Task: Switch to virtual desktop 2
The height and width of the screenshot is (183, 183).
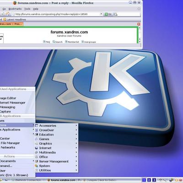Action: 149,180
